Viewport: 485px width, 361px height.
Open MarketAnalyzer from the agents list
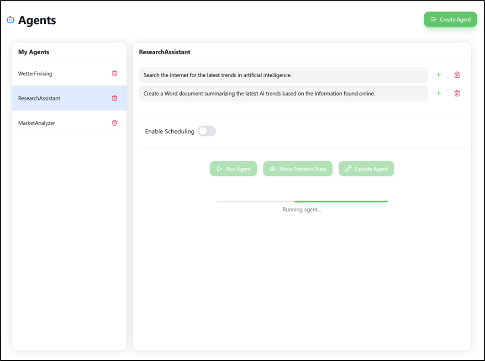pos(37,123)
